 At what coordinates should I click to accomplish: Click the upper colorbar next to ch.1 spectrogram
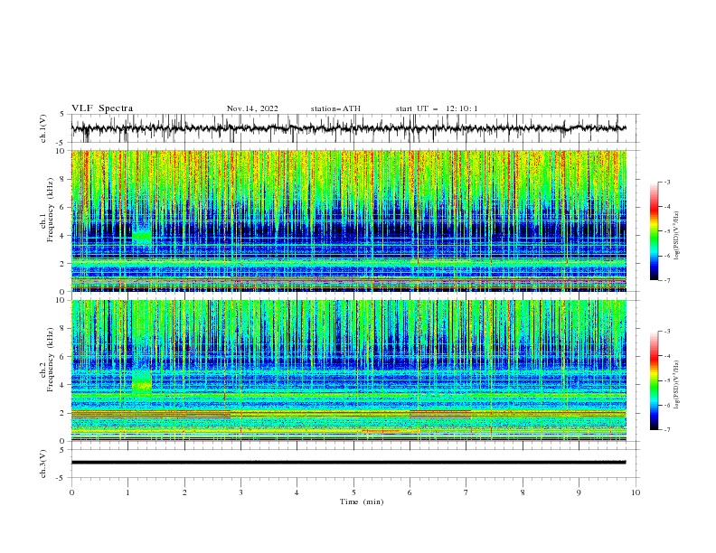[x=654, y=231]
